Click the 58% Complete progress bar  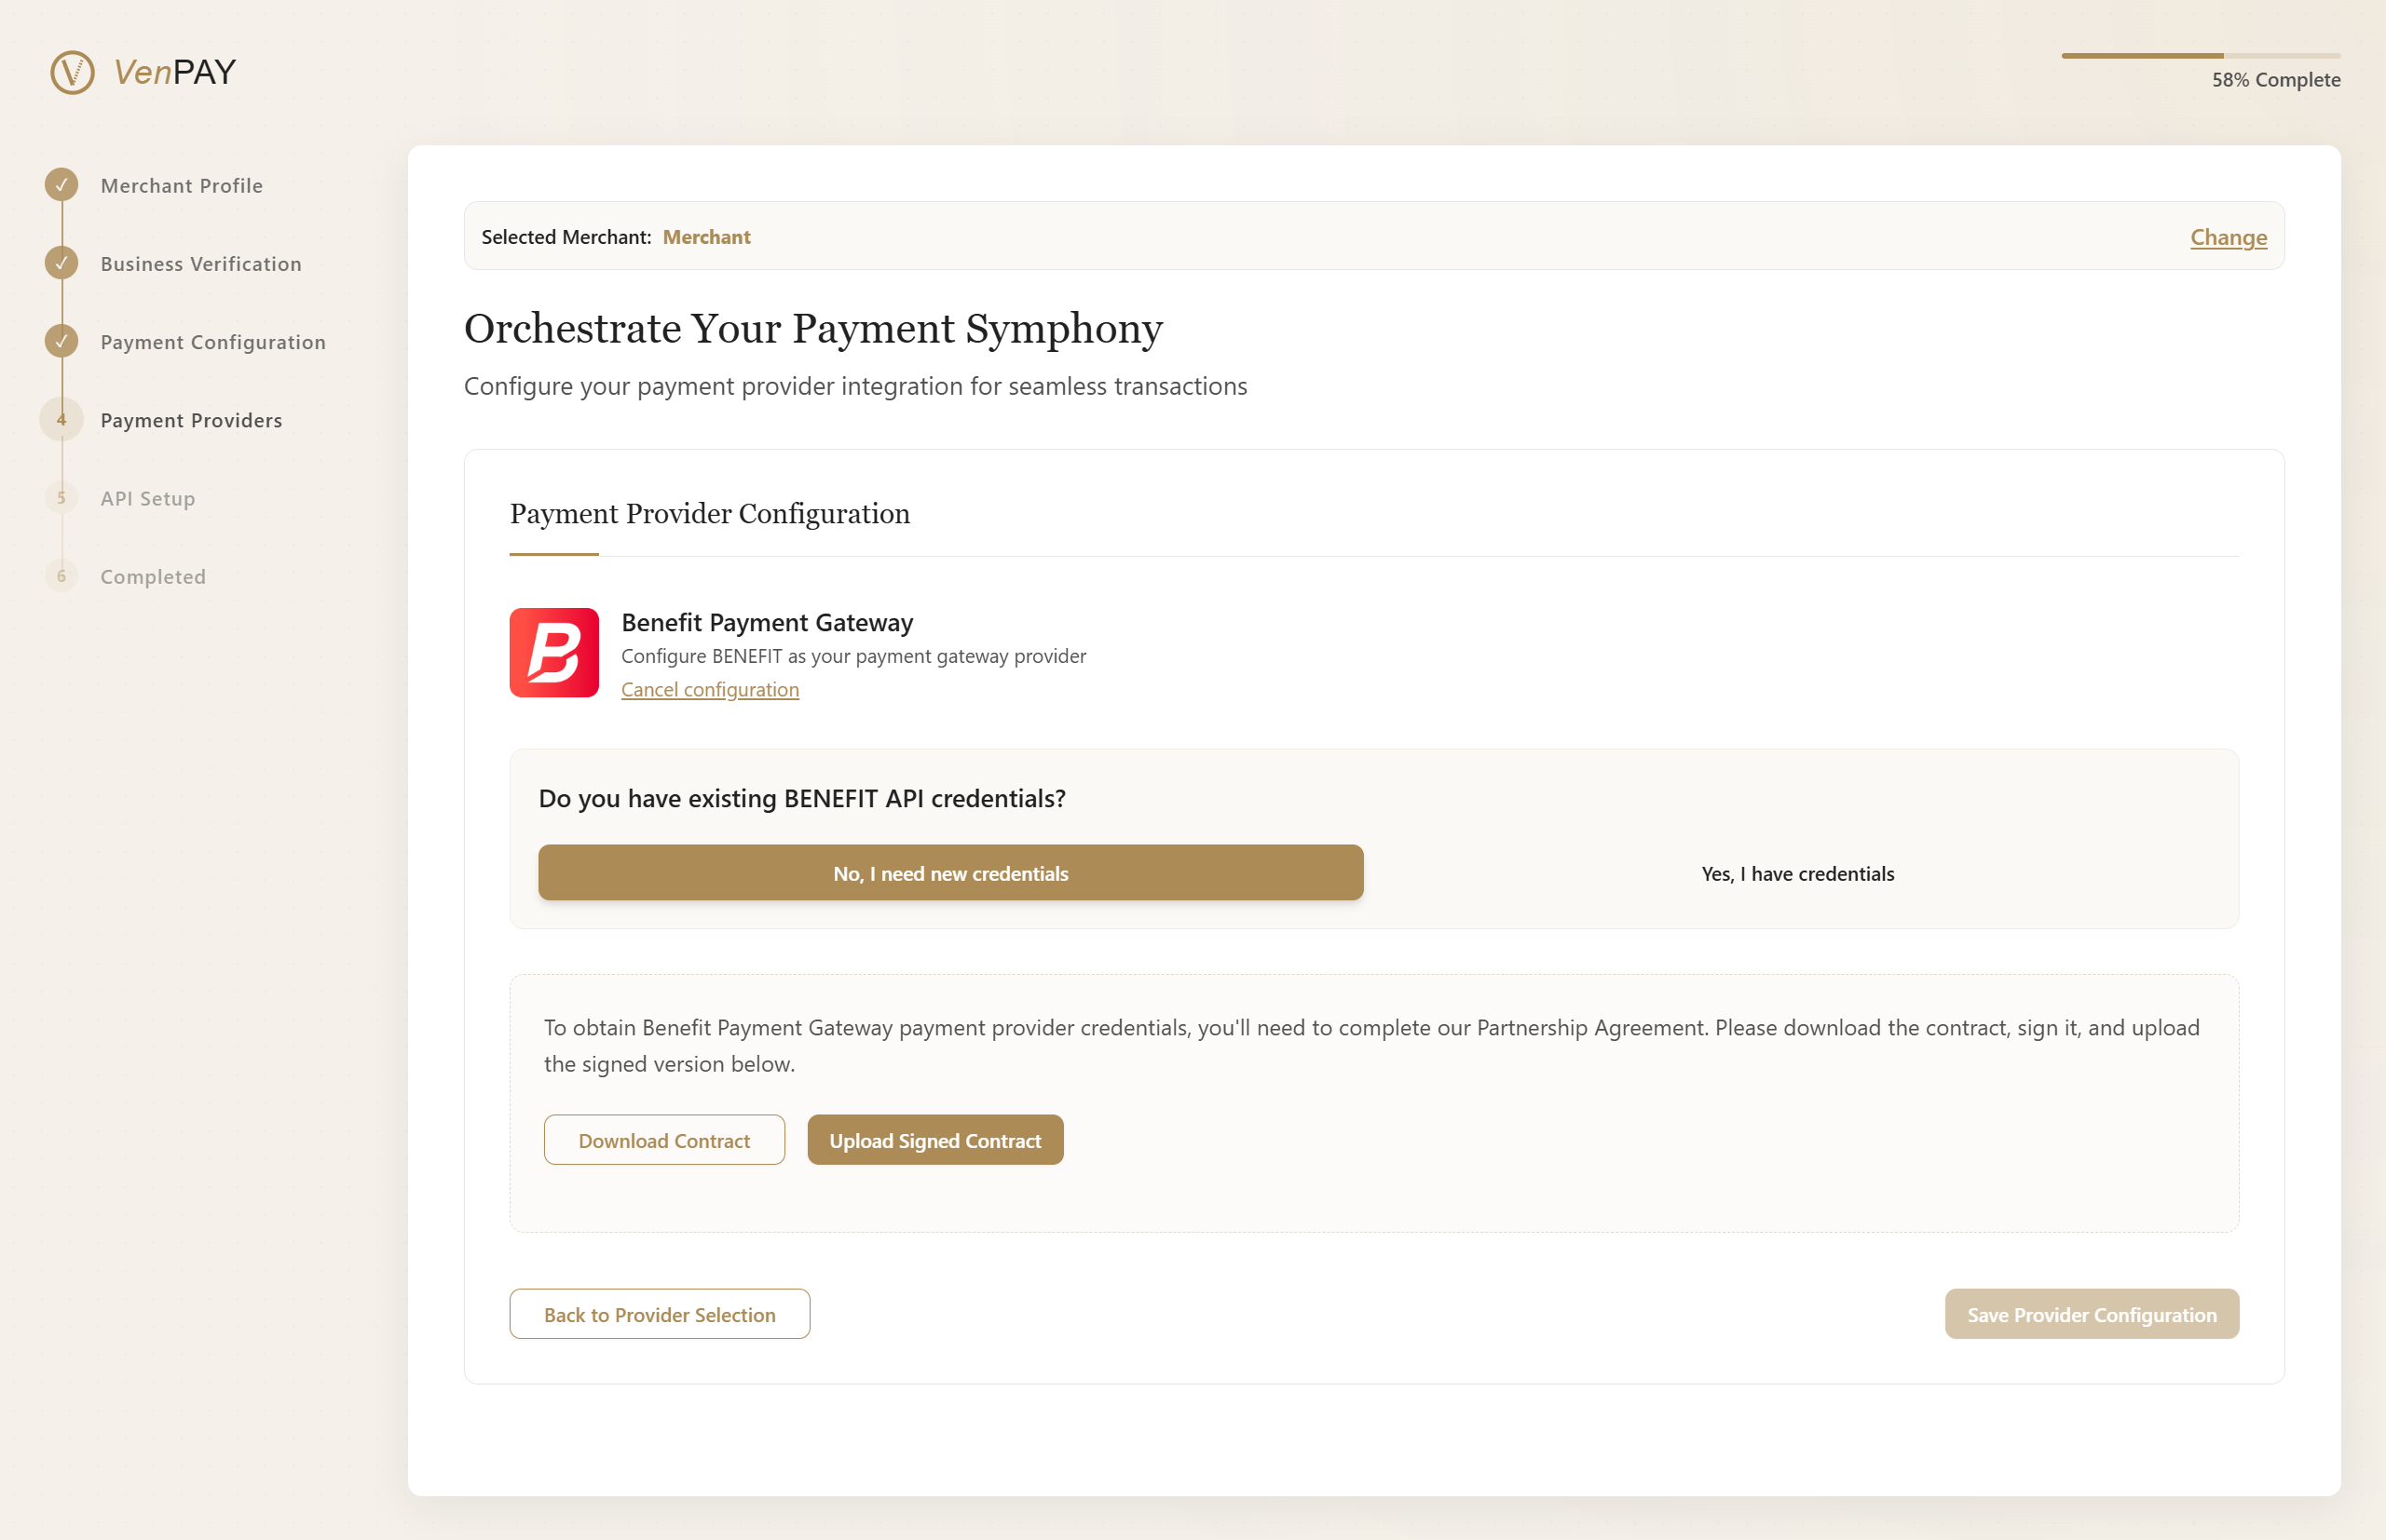click(2200, 56)
